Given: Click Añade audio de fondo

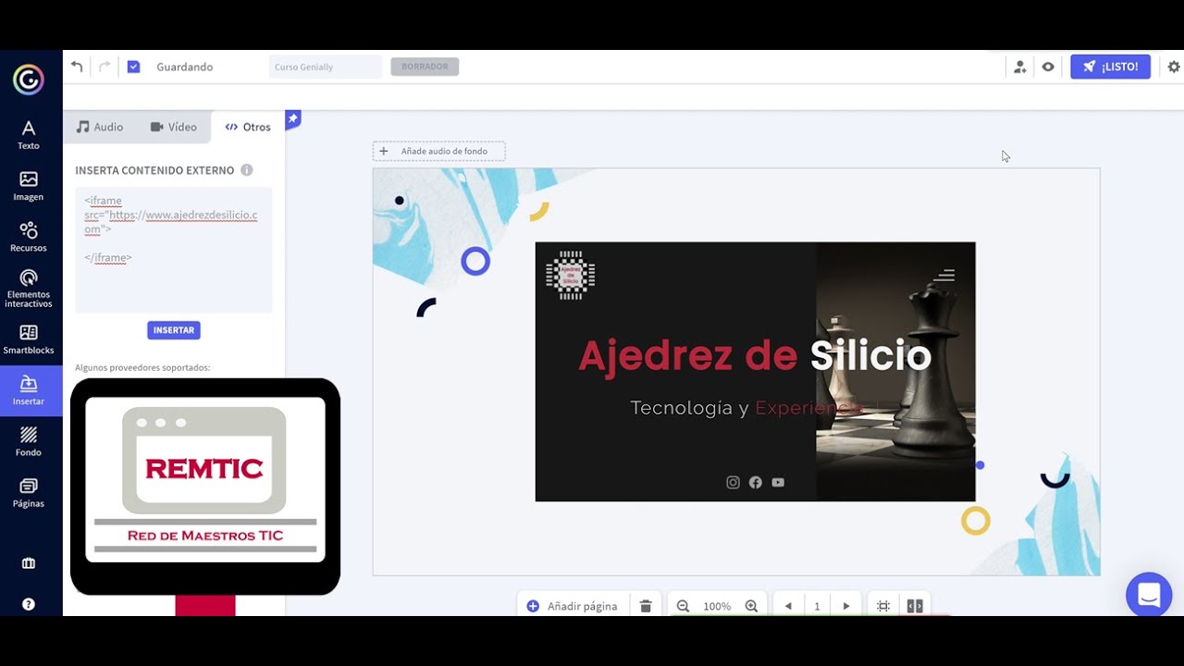Looking at the screenshot, I should (x=439, y=151).
